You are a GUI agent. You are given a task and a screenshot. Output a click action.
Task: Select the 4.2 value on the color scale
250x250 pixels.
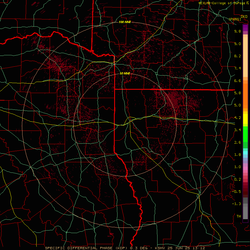point(237,118)
